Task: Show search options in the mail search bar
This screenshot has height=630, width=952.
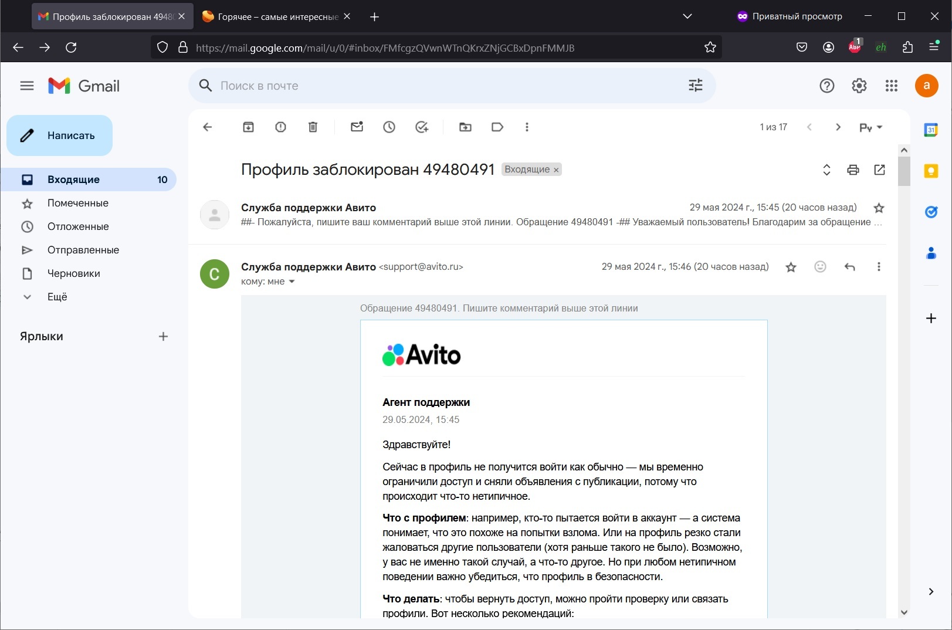Action: (x=696, y=86)
